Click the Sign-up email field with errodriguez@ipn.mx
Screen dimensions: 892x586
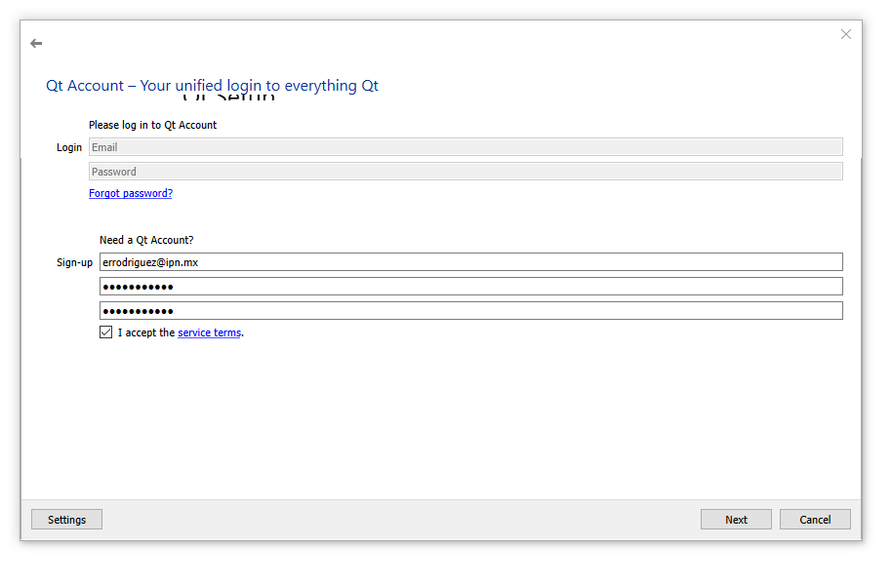(470, 262)
